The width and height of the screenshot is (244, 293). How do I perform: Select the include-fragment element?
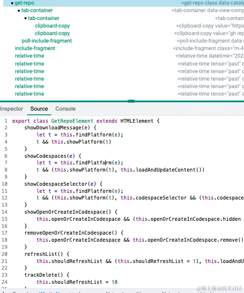(35, 48)
